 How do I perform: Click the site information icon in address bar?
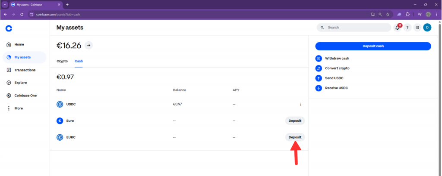click(32, 14)
